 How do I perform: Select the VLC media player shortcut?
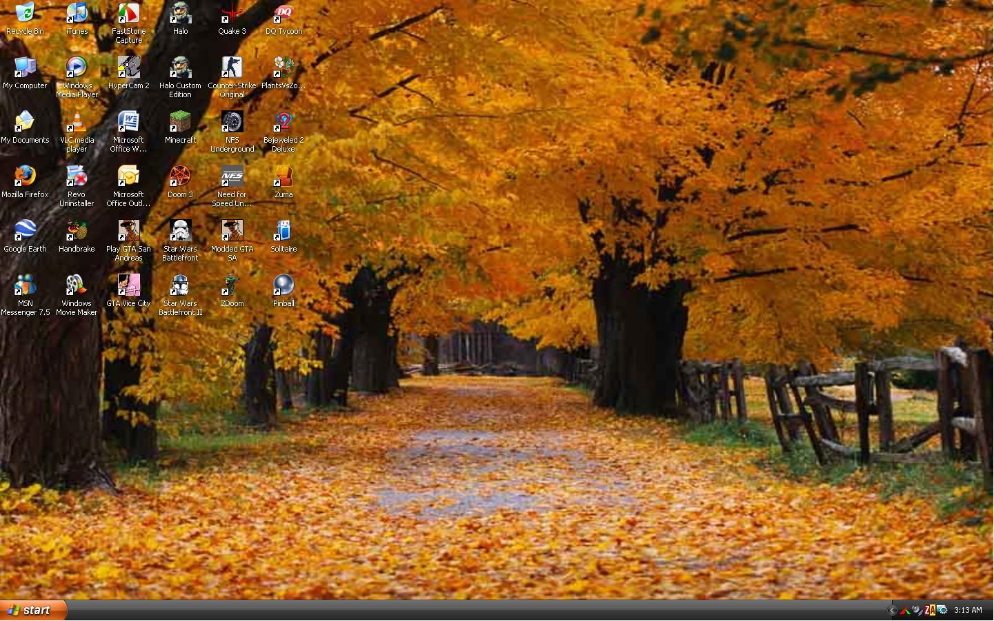pyautogui.click(x=77, y=123)
